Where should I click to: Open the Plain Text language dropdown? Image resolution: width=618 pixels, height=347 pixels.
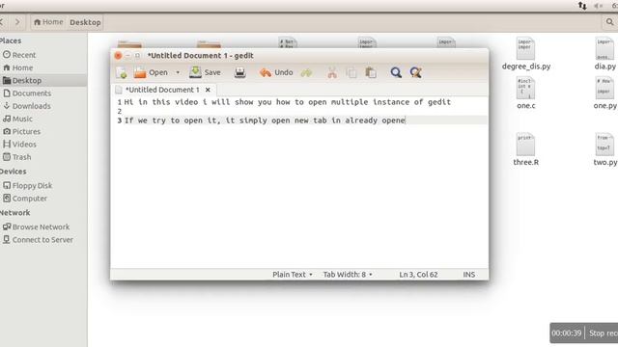(x=293, y=274)
